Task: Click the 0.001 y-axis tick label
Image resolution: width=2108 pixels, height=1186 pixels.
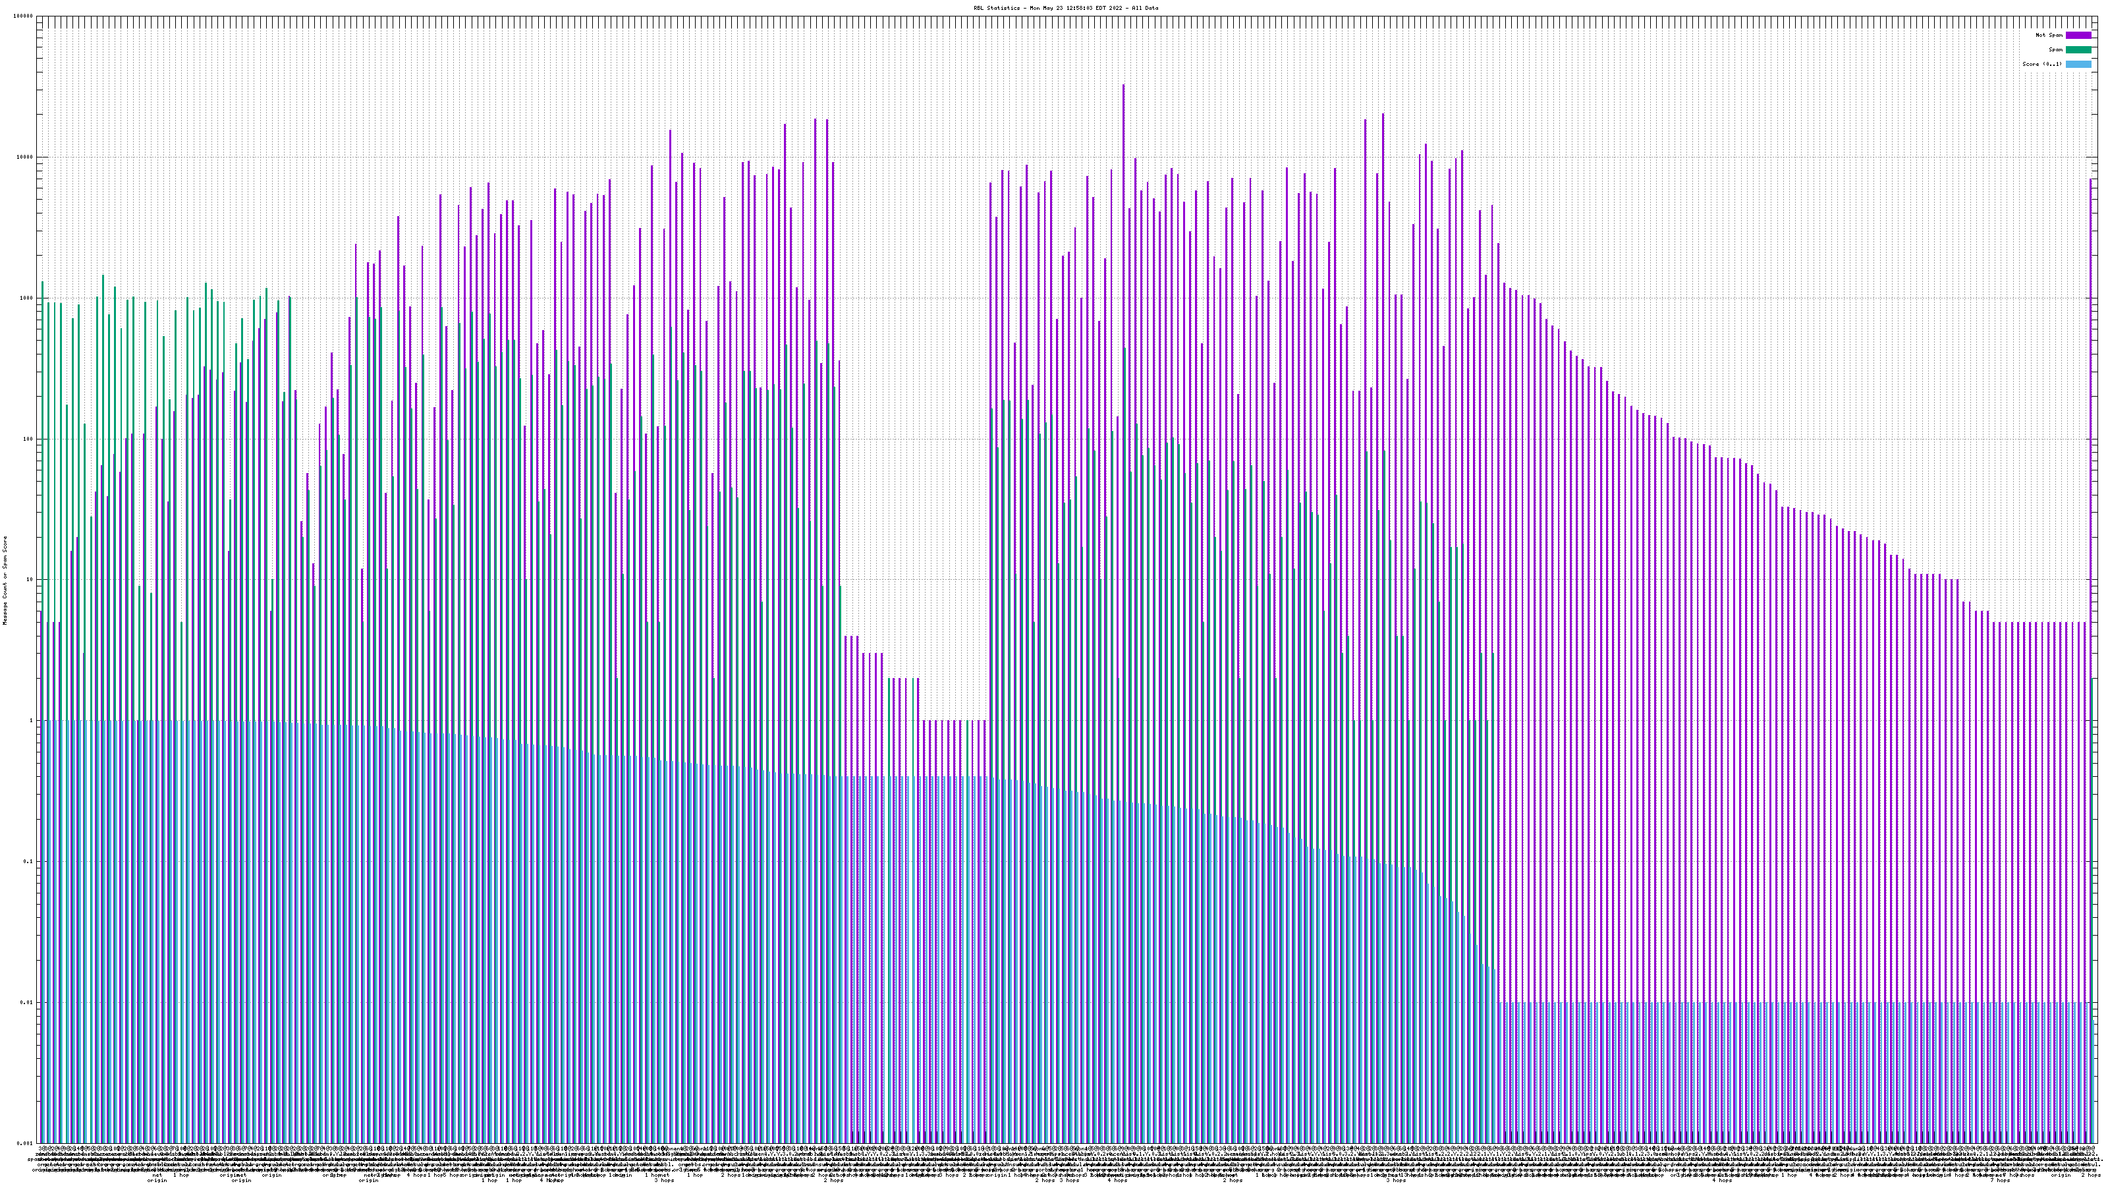Action: (26, 1143)
